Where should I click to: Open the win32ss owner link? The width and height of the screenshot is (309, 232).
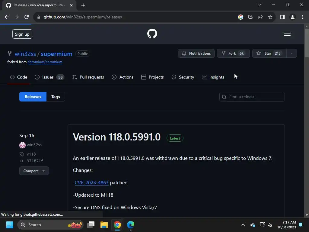pos(25,54)
